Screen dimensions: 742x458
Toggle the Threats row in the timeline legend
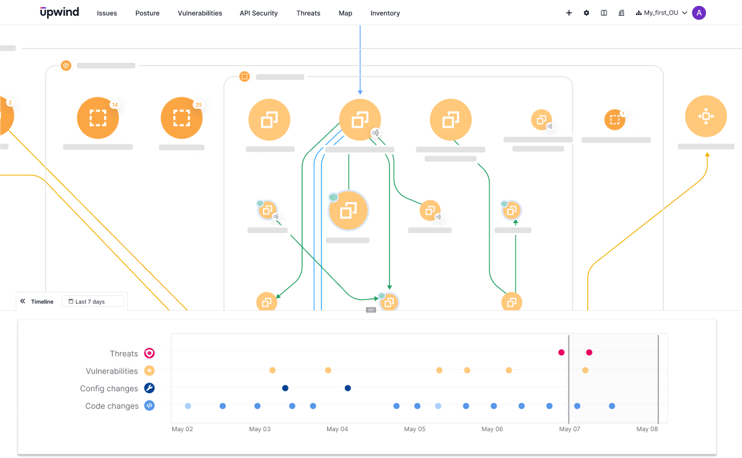pyautogui.click(x=149, y=353)
